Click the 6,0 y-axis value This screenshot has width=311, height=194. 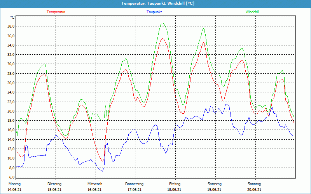coord(12,177)
